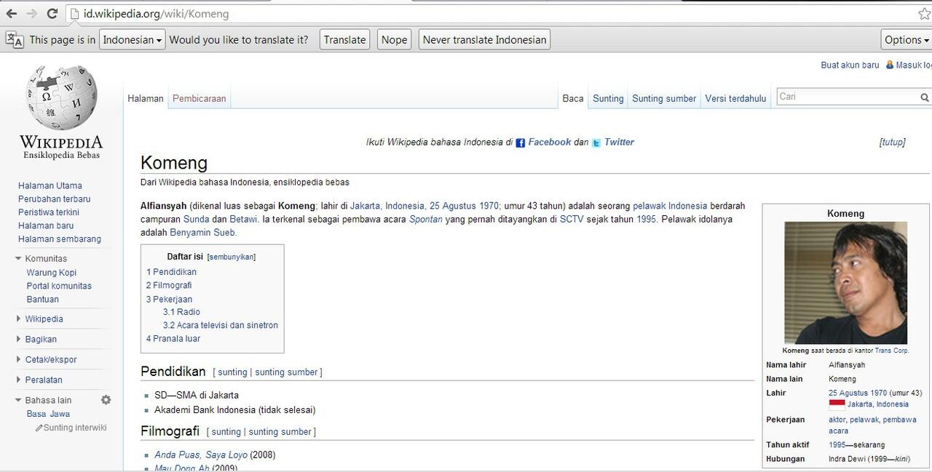
Task: Open Basa Jawa language link
Action: (x=49, y=414)
